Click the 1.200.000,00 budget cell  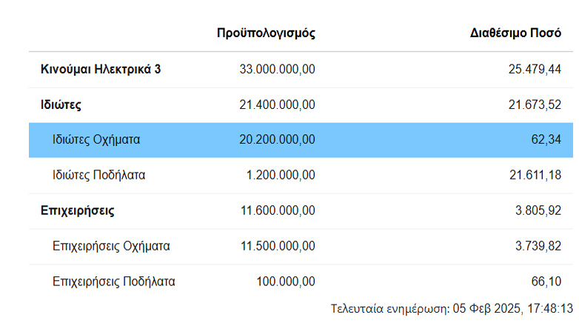(281, 176)
